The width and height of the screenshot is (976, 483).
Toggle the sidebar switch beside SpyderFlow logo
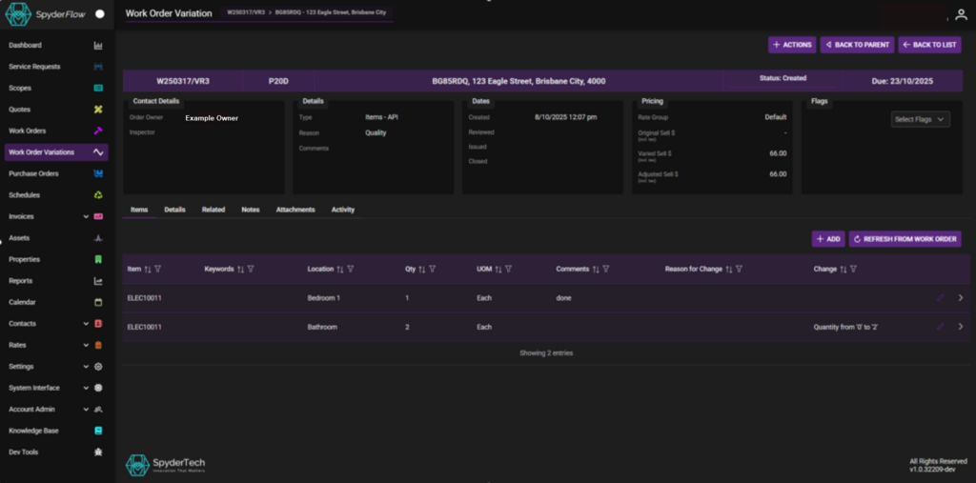coord(100,14)
